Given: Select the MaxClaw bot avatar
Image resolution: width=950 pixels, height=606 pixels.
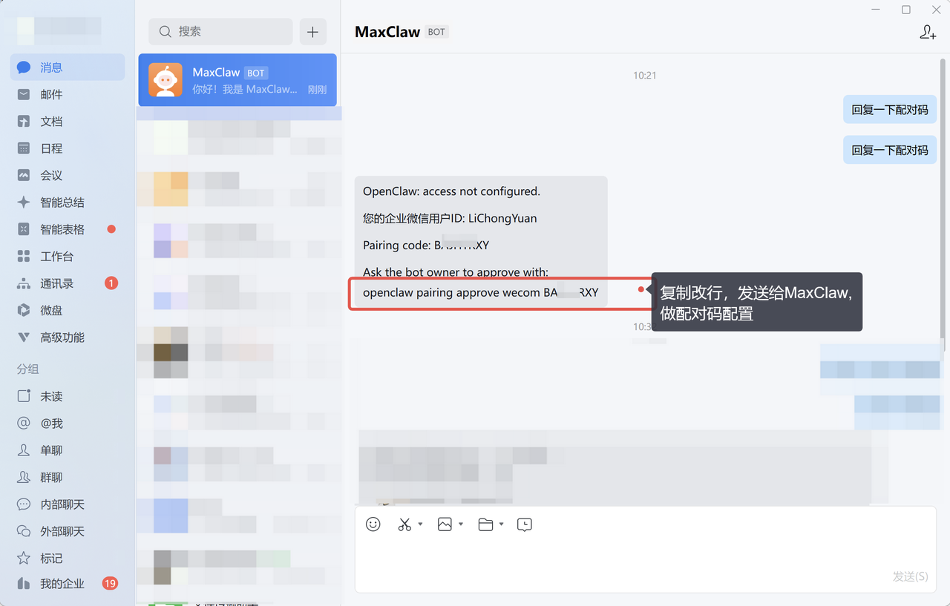Looking at the screenshot, I should pos(165,80).
